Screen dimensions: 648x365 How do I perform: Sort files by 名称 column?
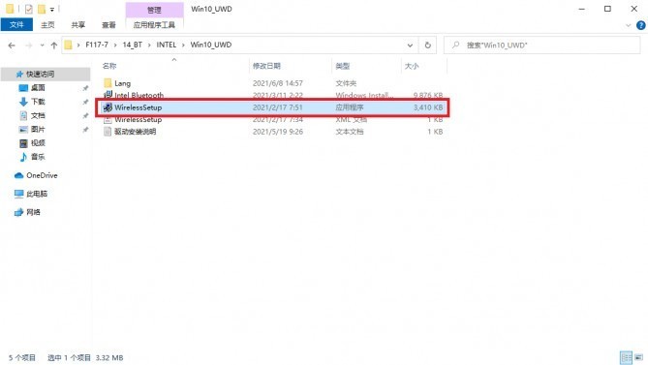click(109, 66)
